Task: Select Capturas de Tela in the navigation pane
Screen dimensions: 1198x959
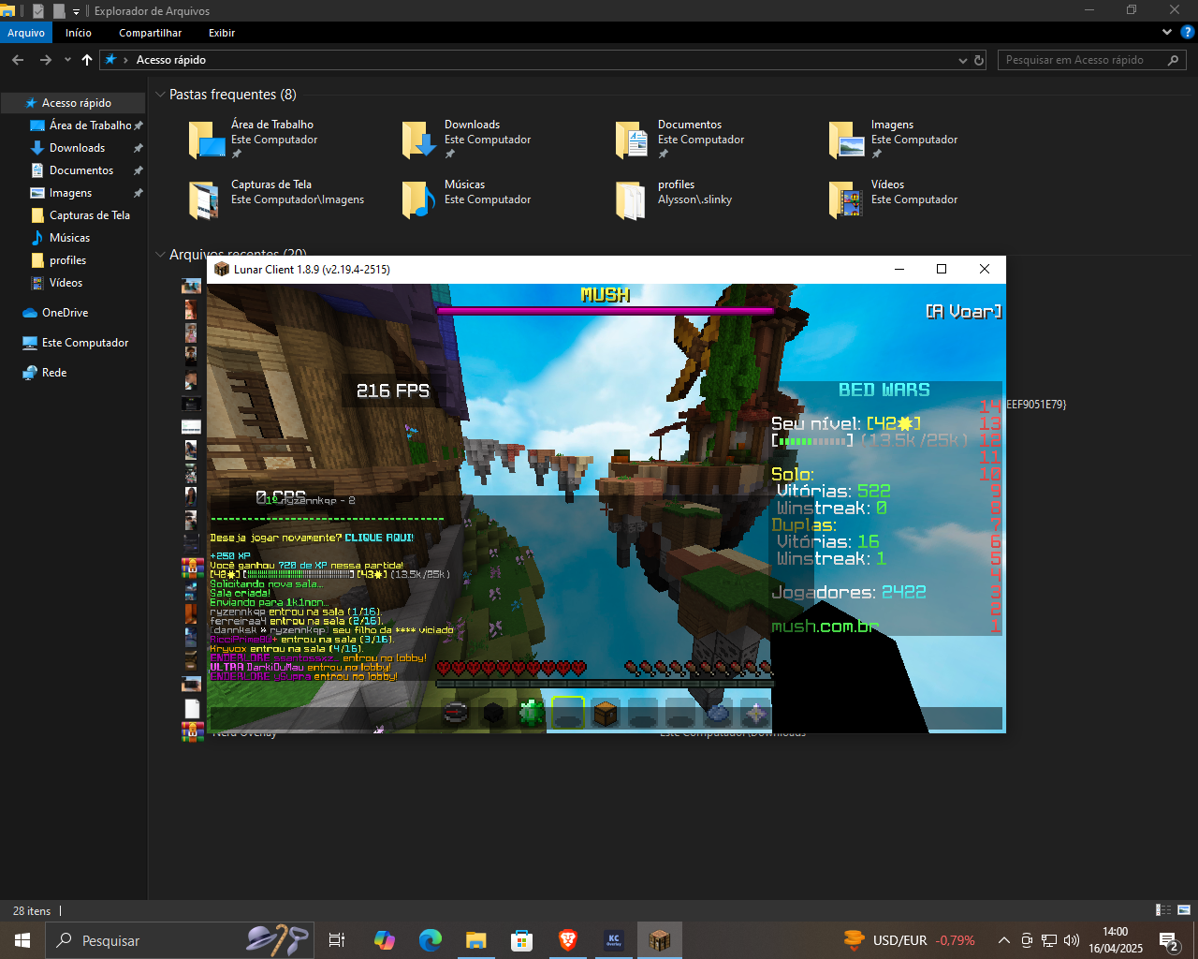Action: [73, 215]
